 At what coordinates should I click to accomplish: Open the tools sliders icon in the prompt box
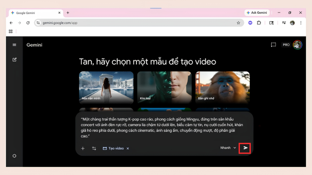[94, 149]
